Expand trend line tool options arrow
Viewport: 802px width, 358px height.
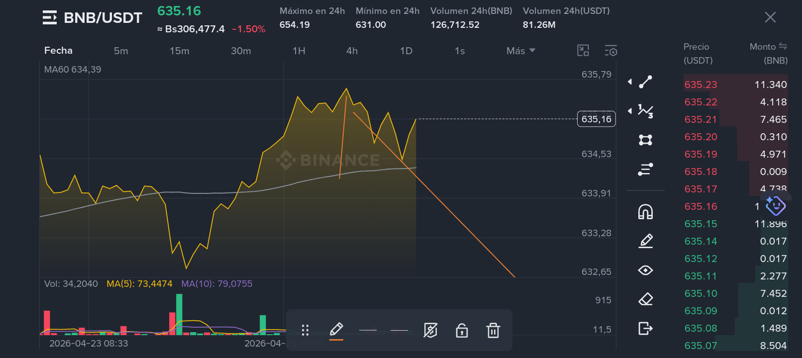(630, 82)
